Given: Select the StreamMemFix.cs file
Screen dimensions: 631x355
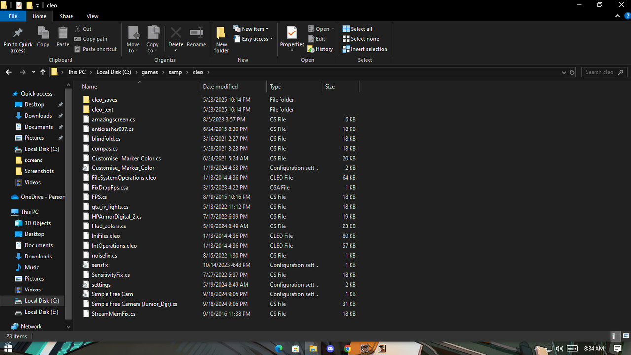Looking at the screenshot, I should click(x=113, y=314).
